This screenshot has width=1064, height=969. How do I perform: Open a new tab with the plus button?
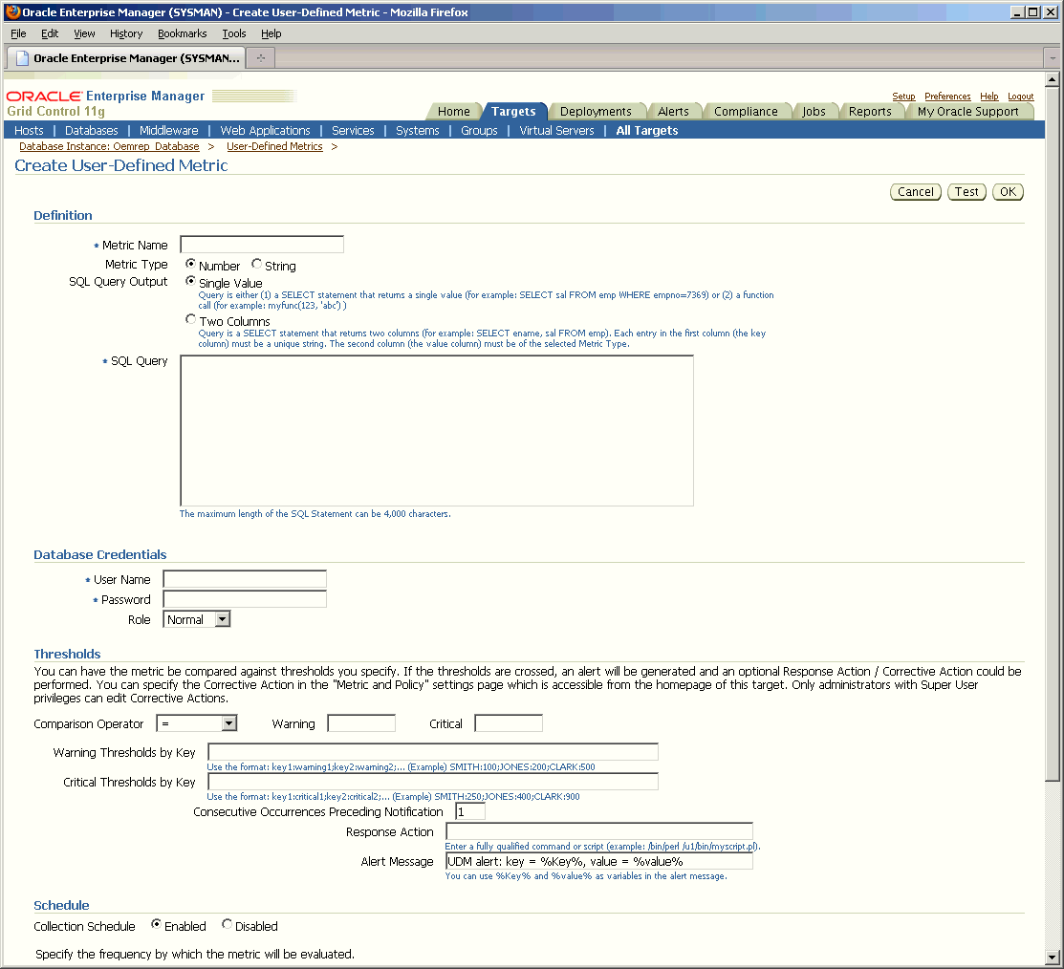click(261, 58)
